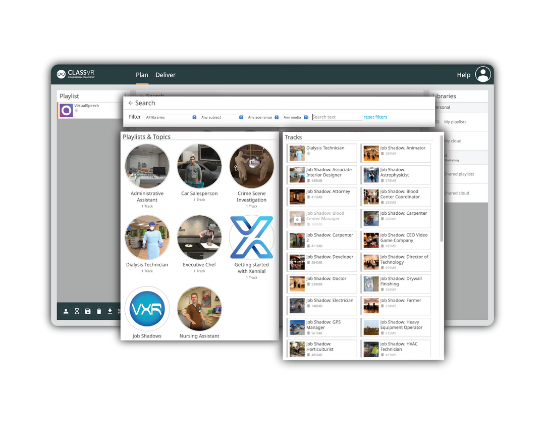Go back using the Search arrow
The height and width of the screenshot is (432, 545).
tap(131, 103)
